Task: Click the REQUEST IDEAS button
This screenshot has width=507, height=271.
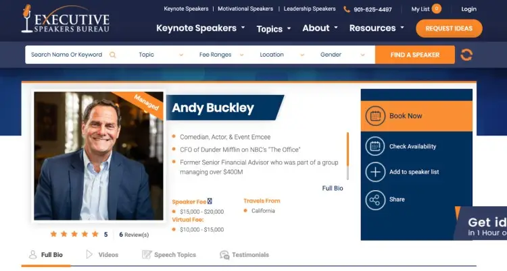Action: tap(449, 28)
